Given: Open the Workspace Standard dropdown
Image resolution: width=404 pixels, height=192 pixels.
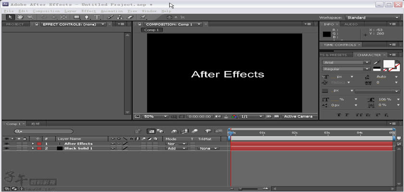Looking at the screenshot, I should click(372, 17).
